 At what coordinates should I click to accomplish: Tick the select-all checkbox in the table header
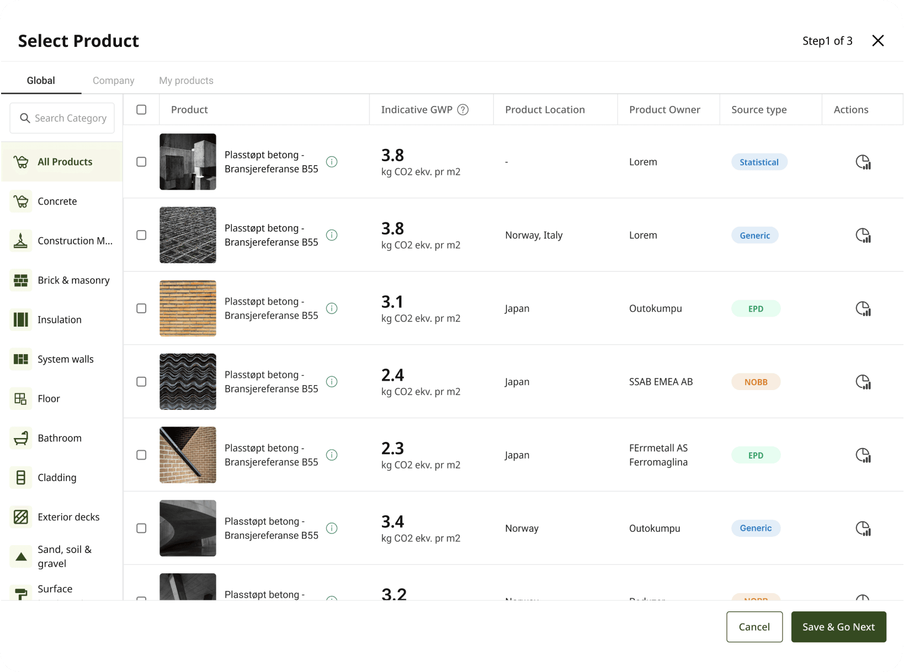[141, 110]
